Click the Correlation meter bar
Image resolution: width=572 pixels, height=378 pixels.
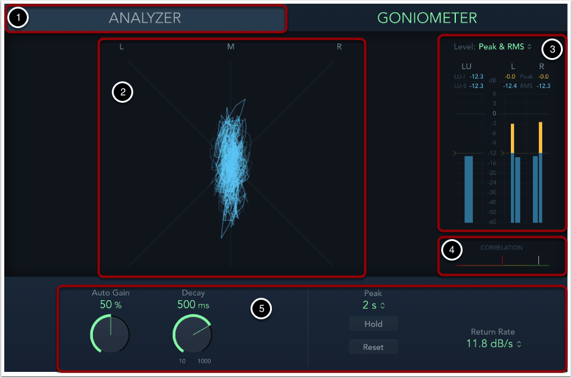[x=502, y=265]
